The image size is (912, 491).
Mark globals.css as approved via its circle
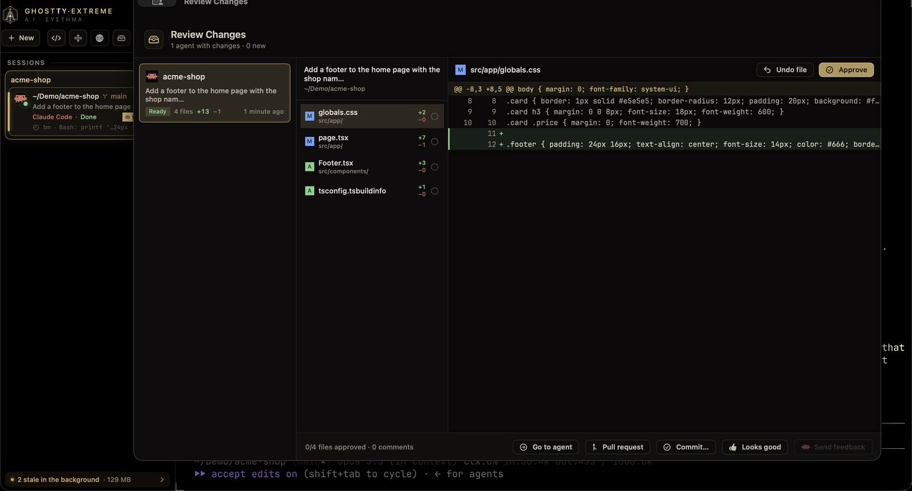click(434, 116)
